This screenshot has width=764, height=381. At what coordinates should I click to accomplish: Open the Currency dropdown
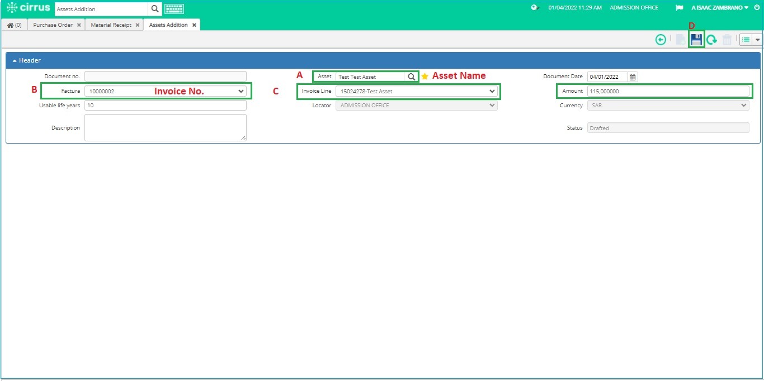click(x=668, y=105)
